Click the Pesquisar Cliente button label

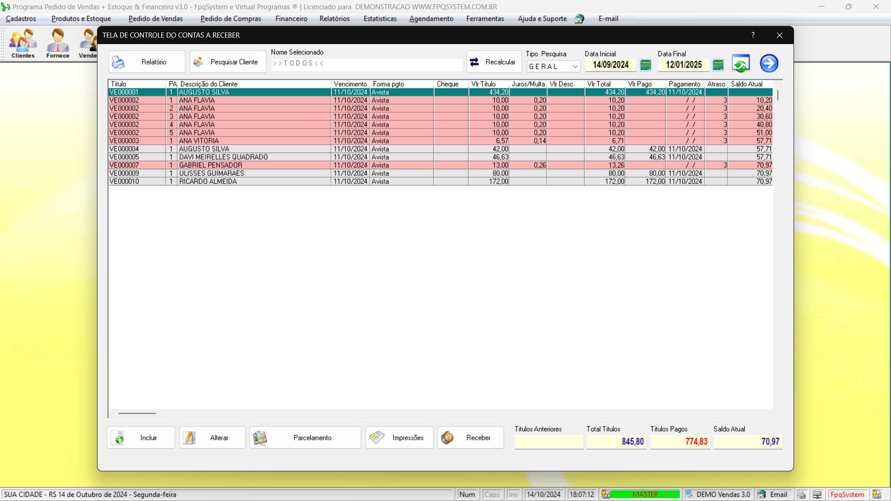(x=234, y=62)
